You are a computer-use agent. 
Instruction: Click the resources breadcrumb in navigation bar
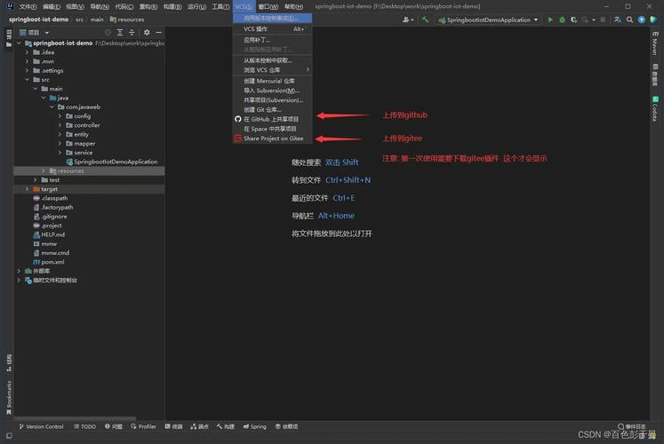pyautogui.click(x=127, y=20)
